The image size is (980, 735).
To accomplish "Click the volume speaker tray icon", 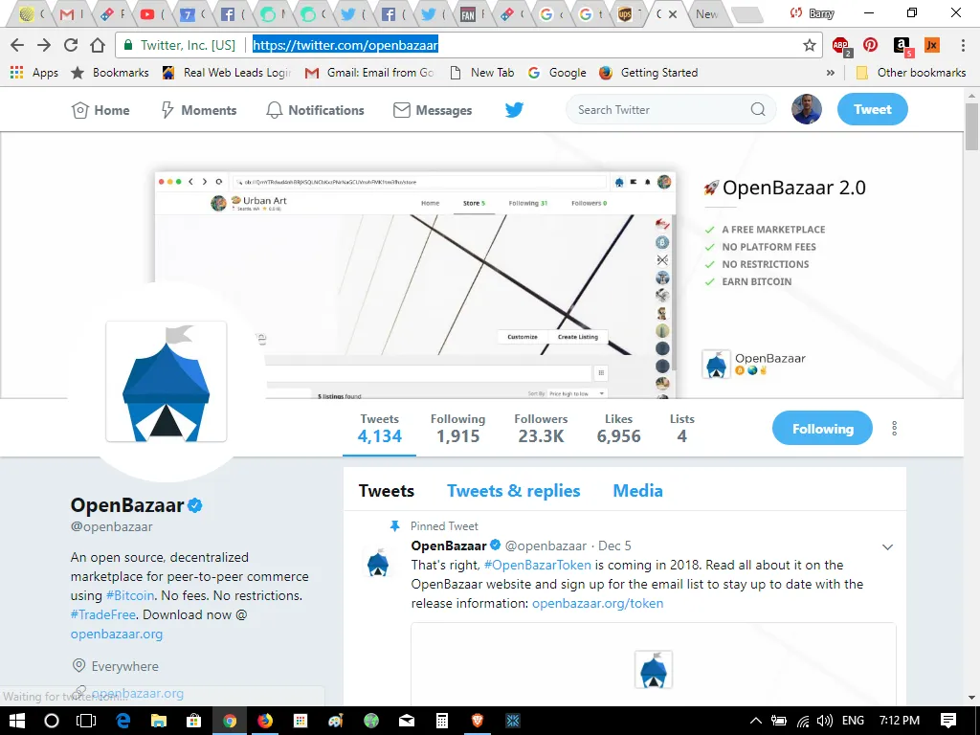I will (824, 721).
